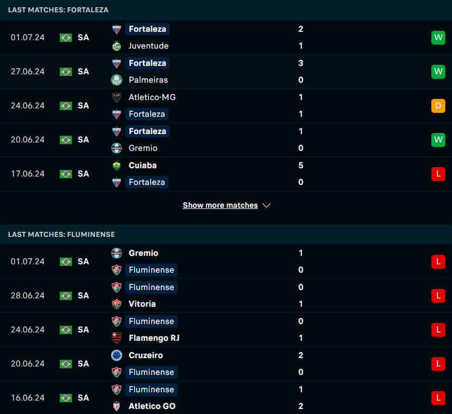Click Brazil flag in 17.06.24 row

pyautogui.click(x=66, y=174)
